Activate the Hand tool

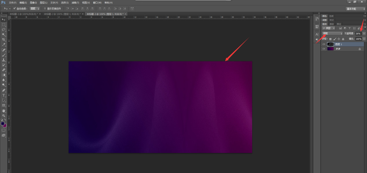point(4,111)
